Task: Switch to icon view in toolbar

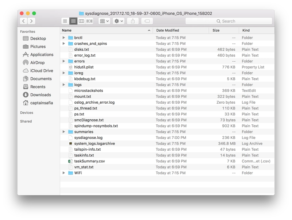Action: 65,21
